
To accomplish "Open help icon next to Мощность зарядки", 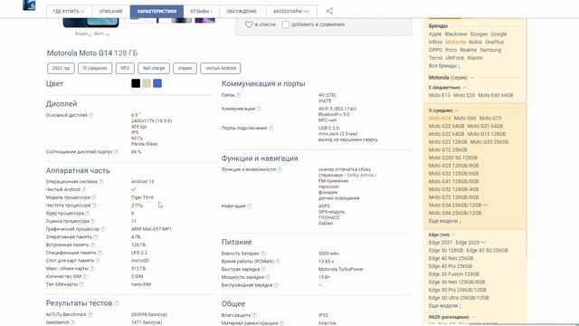I will pyautogui.click(x=268, y=277).
